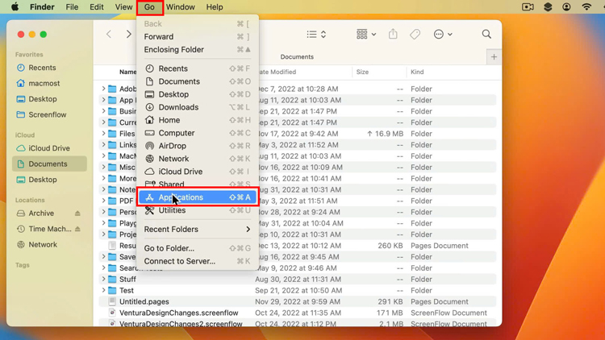This screenshot has height=340, width=605.
Task: Open iCloud Drive in the sidebar
Action: click(x=49, y=148)
